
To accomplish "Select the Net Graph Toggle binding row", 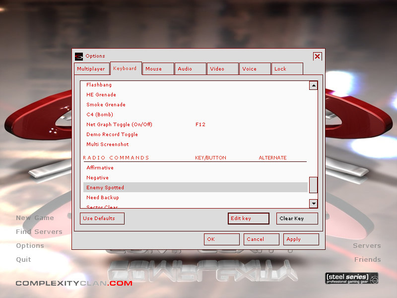I will [x=195, y=125].
